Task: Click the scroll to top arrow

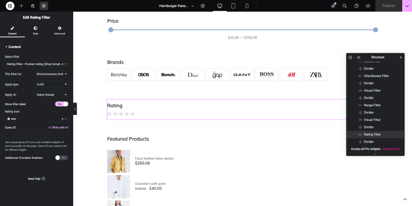Action: (405, 199)
